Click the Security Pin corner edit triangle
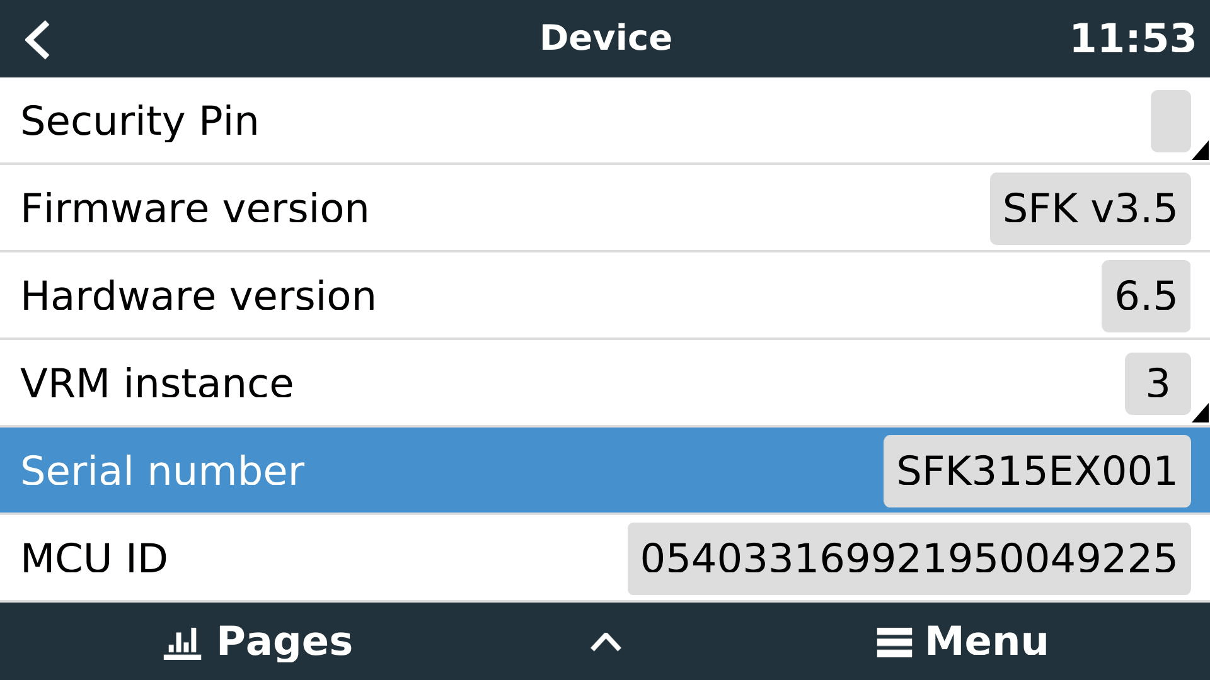Image resolution: width=1210 pixels, height=680 pixels. [1201, 152]
